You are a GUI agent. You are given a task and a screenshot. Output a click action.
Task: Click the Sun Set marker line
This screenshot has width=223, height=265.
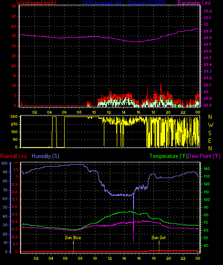pyautogui.click(x=159, y=246)
